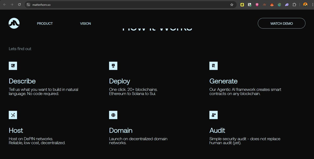This screenshot has height=159, width=314.
Task: Click the Deploy section icon
Action: (113, 66)
